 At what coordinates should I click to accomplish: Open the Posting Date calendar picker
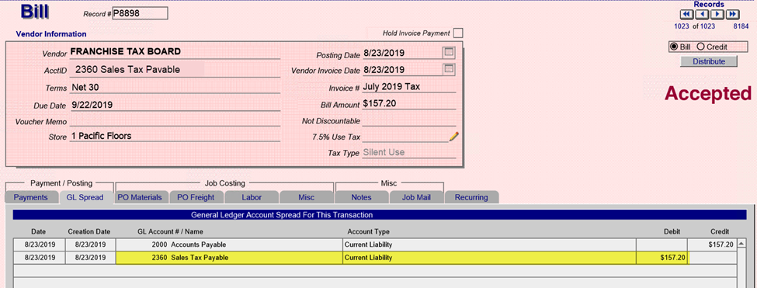(x=449, y=53)
